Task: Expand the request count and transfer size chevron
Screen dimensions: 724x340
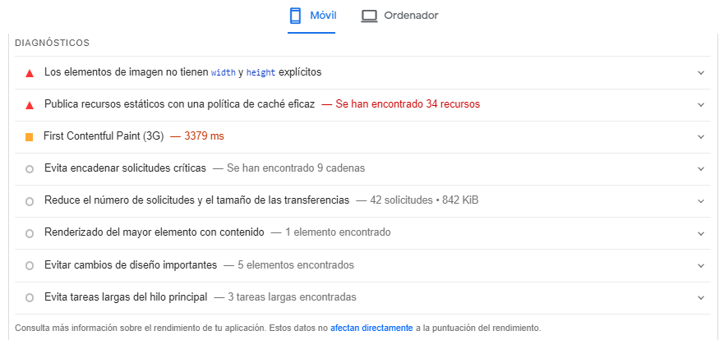Action: coord(700,200)
